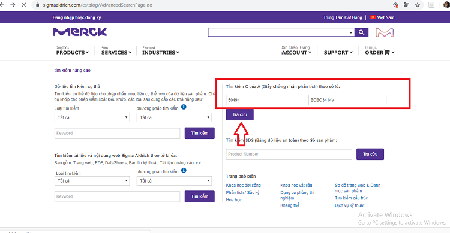Open the shopping cart icon next to ORDER
450x233 pixels.
(x=387, y=52)
